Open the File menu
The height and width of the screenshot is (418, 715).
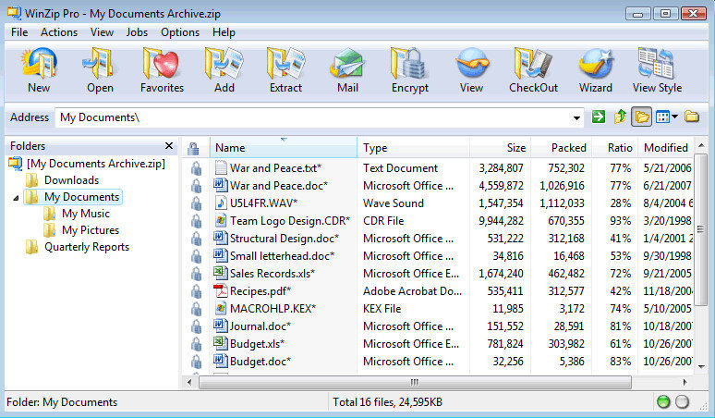tap(19, 32)
